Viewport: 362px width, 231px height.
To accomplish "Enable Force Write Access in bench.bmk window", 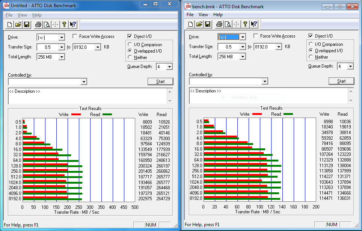I will click(x=256, y=36).
